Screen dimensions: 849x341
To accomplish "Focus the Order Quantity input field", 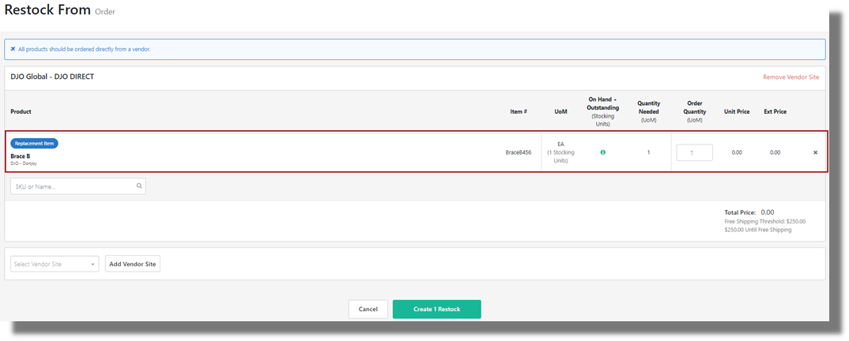I will [x=694, y=152].
